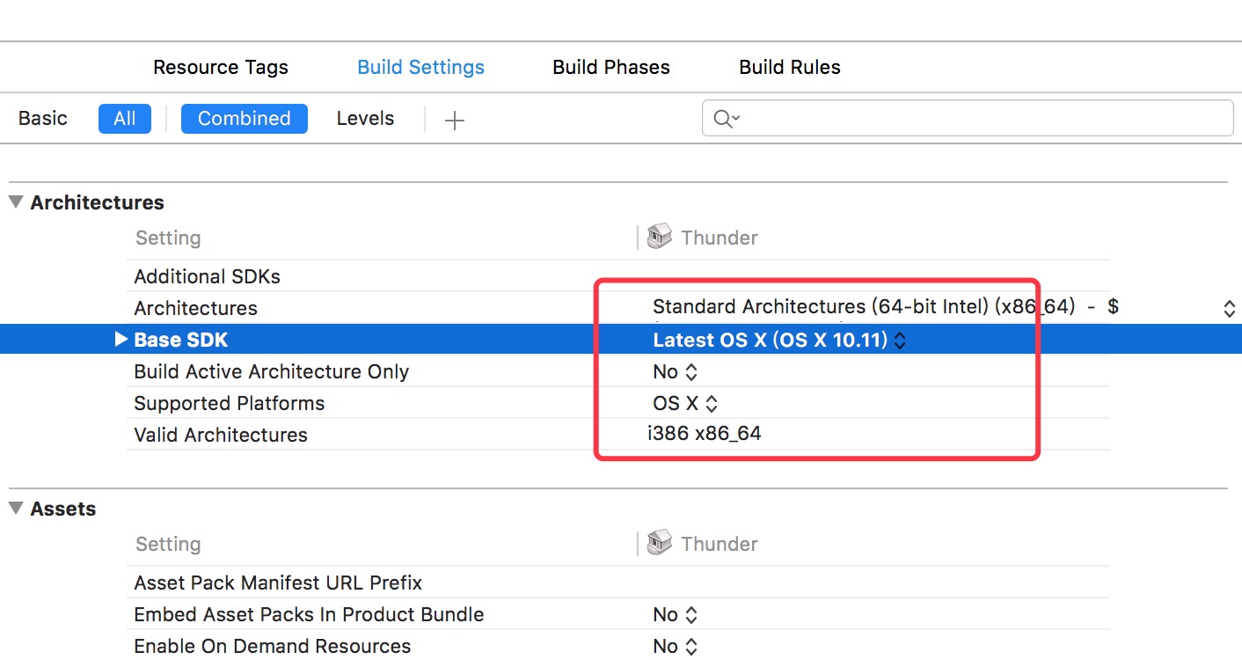Click the magnifier icon in search field

[727, 119]
